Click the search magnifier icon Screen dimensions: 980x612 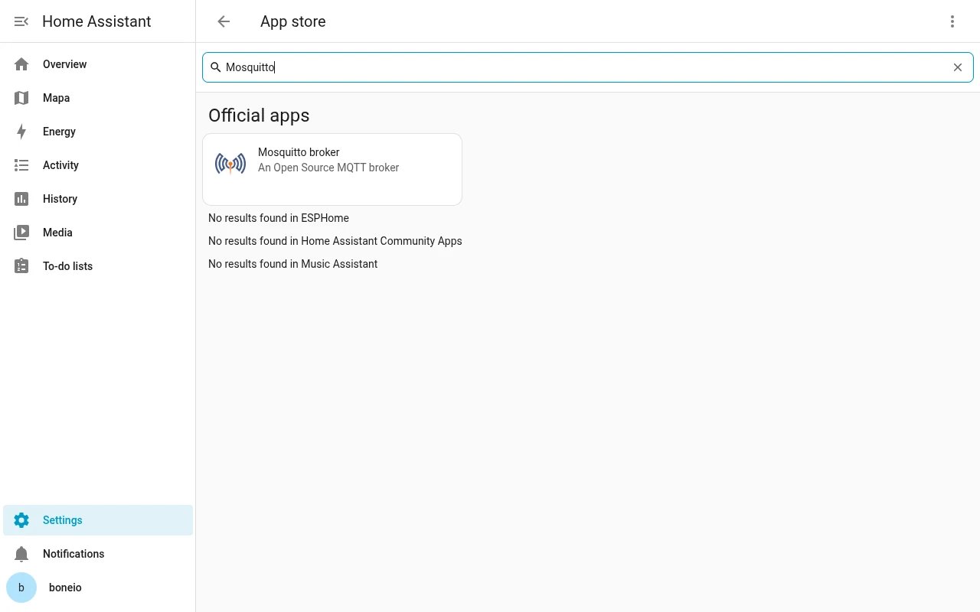(216, 67)
